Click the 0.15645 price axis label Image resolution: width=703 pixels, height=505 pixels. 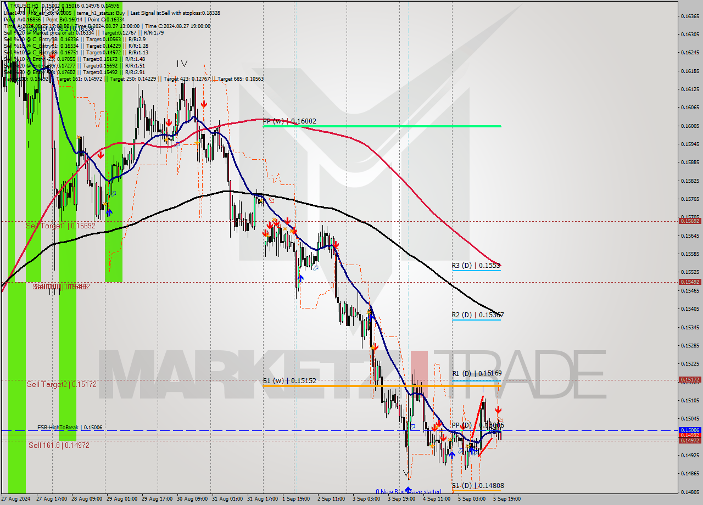click(690, 235)
